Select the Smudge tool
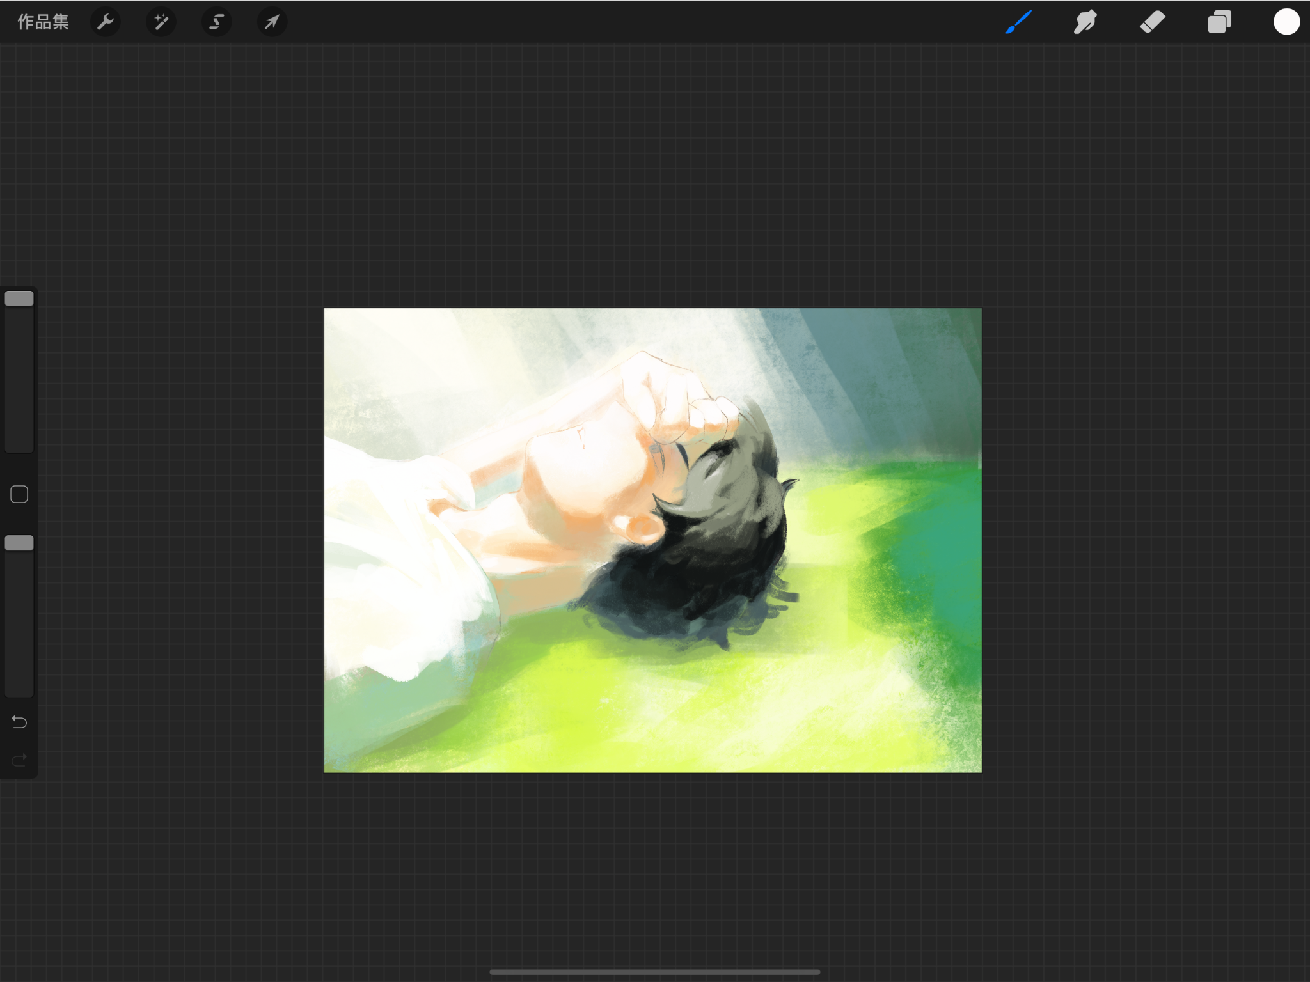The image size is (1310, 982). 1085,22
